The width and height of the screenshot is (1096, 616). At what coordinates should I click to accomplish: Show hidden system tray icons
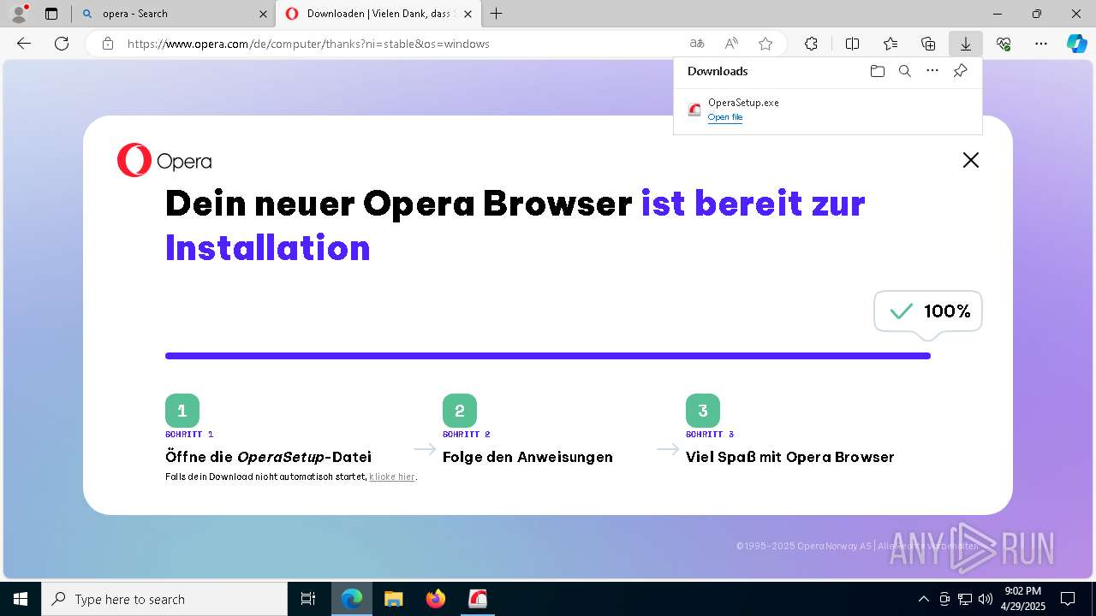923,599
